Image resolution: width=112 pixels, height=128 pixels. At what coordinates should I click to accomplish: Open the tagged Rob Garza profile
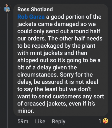(31, 17)
